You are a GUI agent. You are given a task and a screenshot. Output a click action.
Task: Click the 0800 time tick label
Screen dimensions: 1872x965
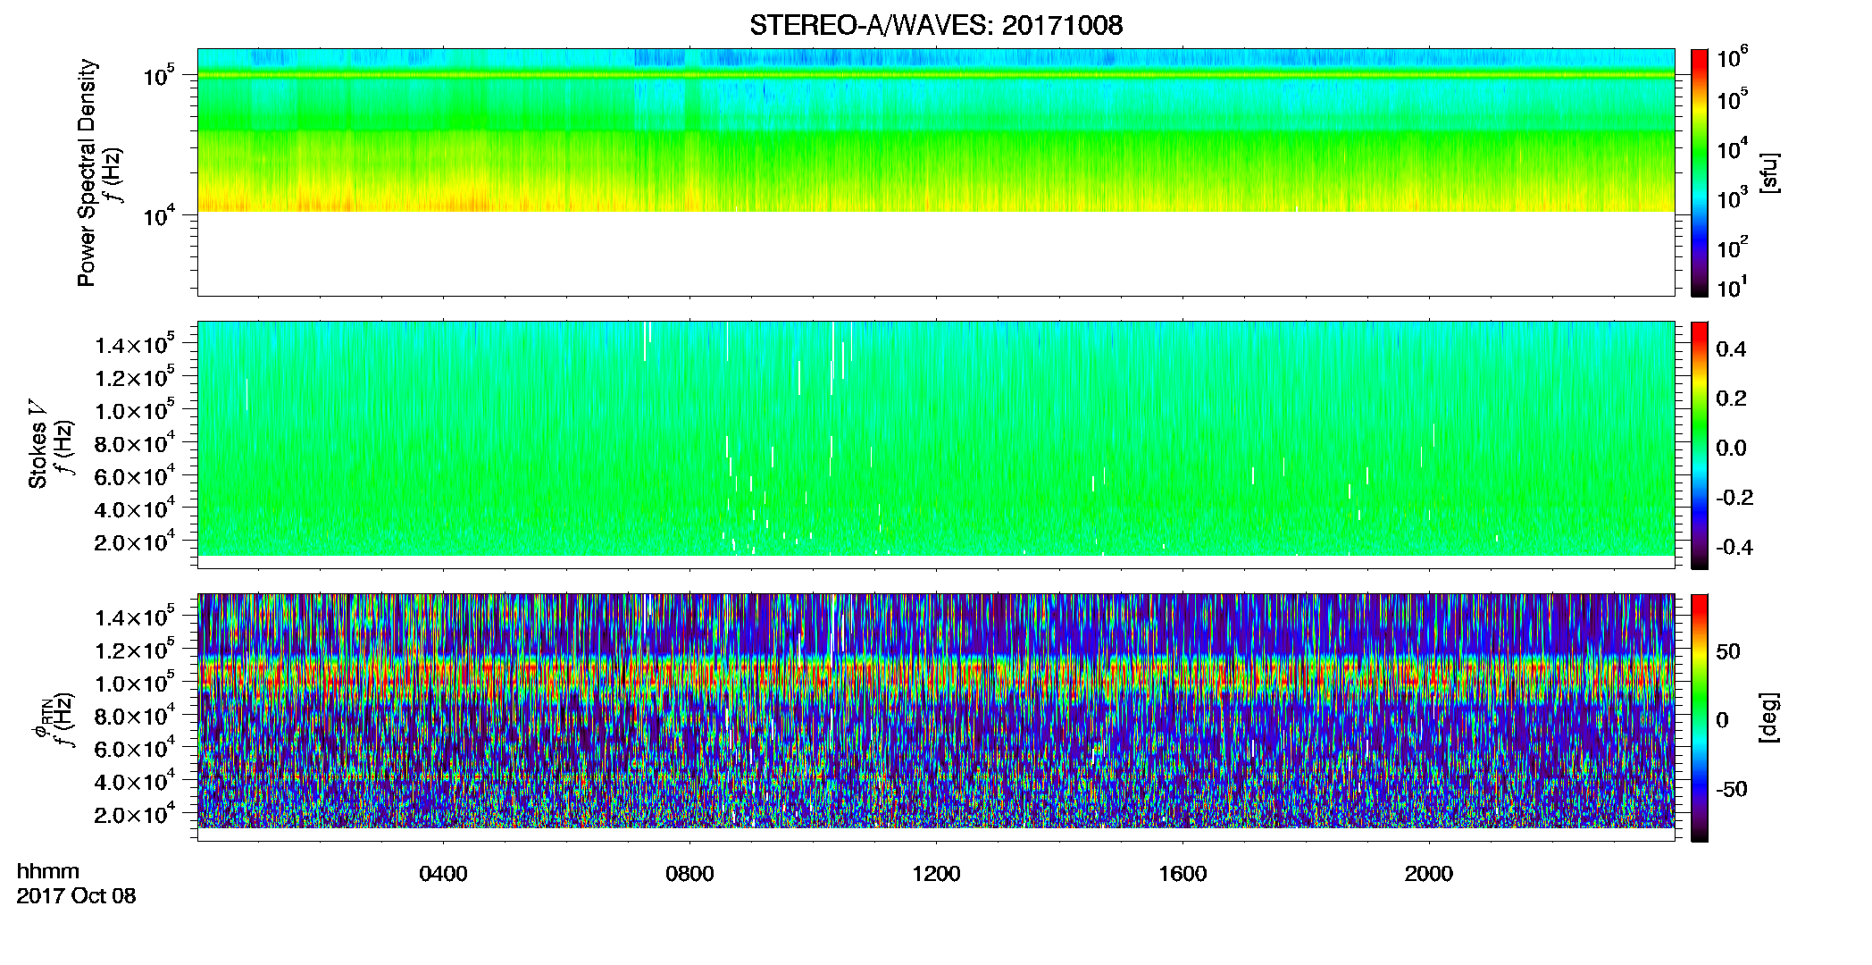pyautogui.click(x=689, y=874)
